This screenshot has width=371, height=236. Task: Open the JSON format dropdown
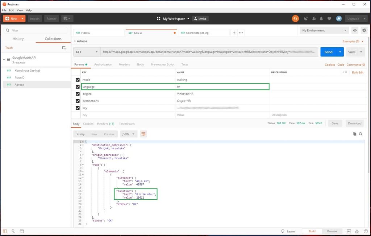point(129,134)
